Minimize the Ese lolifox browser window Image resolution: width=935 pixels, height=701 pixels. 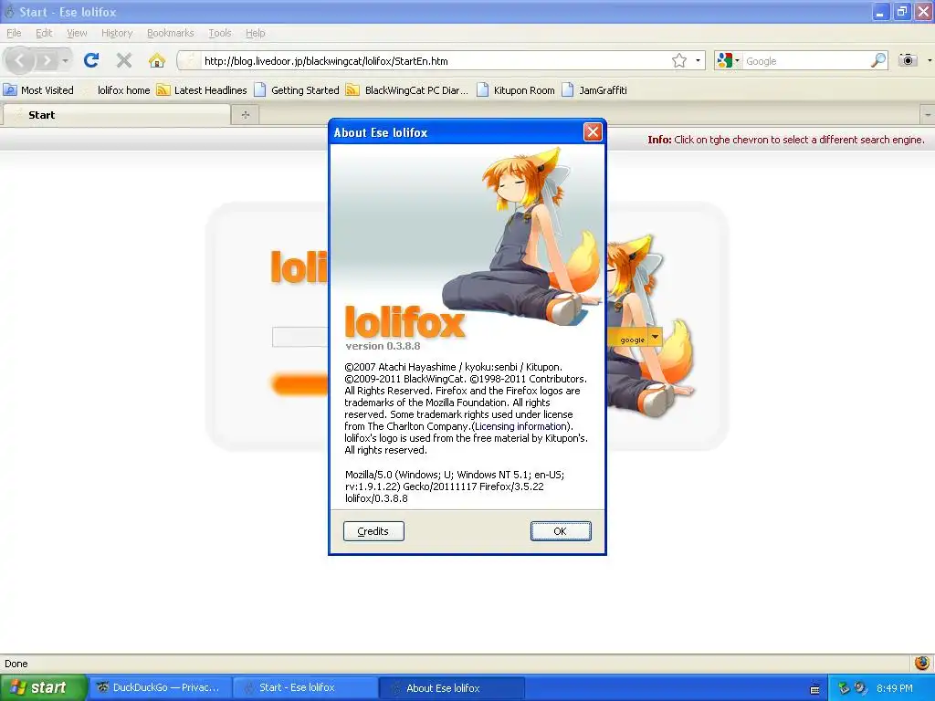point(880,11)
